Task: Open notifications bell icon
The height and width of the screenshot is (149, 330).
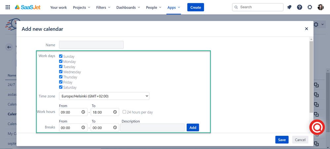Action: pos(289,7)
